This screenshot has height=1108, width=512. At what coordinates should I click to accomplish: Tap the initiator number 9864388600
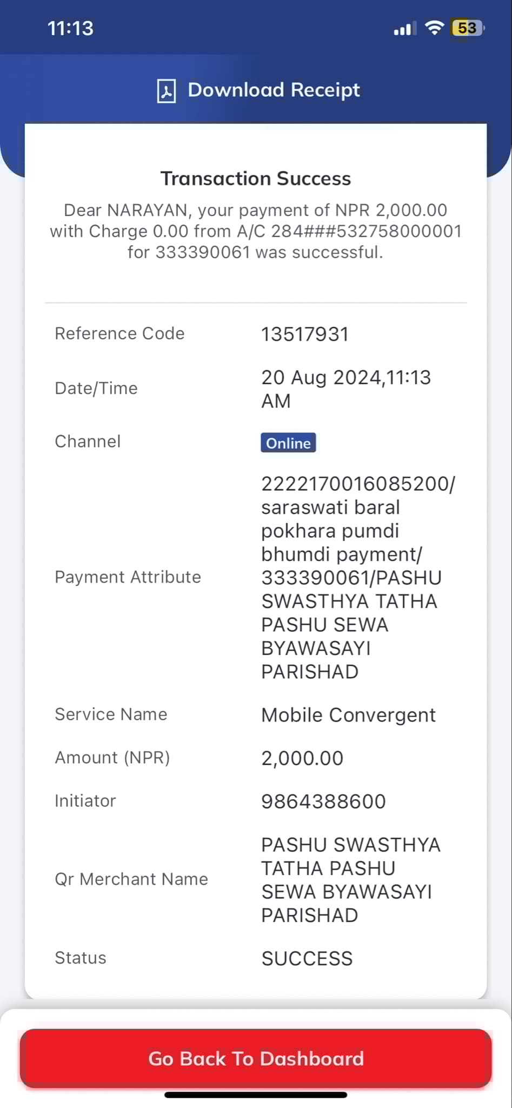point(323,801)
